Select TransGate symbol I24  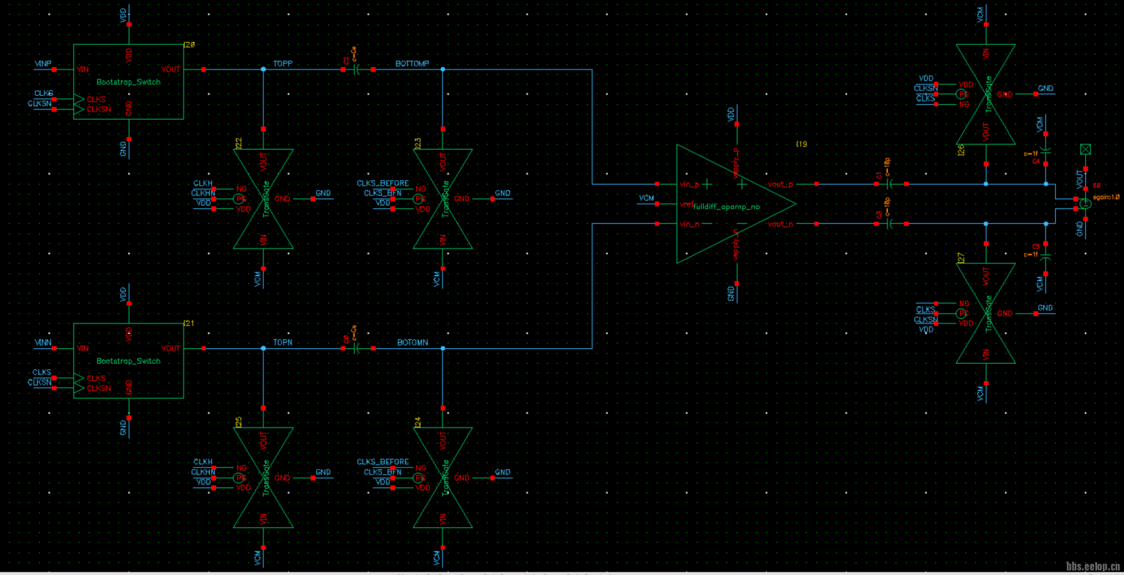[x=443, y=478]
